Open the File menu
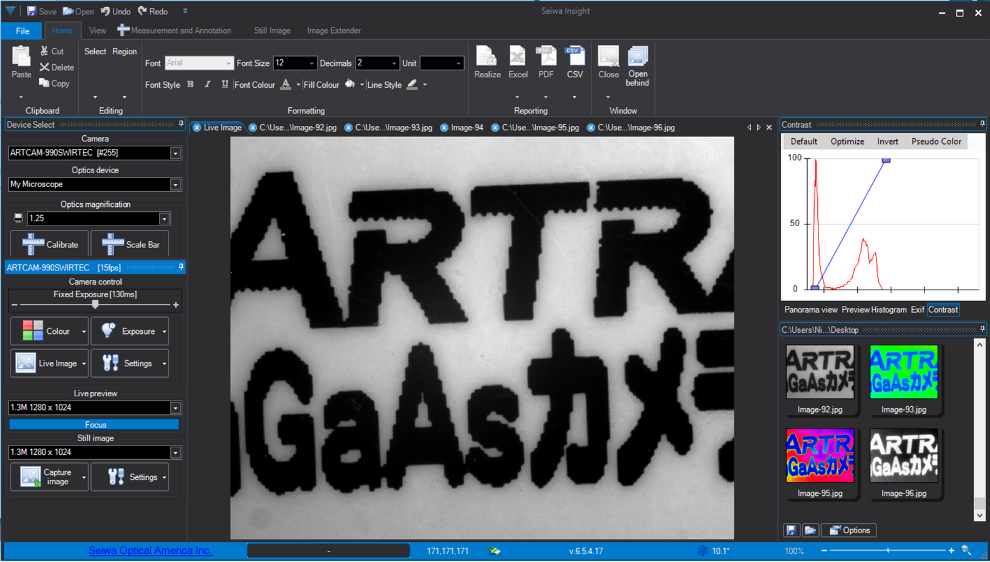Image resolution: width=990 pixels, height=562 pixels. pos(22,31)
